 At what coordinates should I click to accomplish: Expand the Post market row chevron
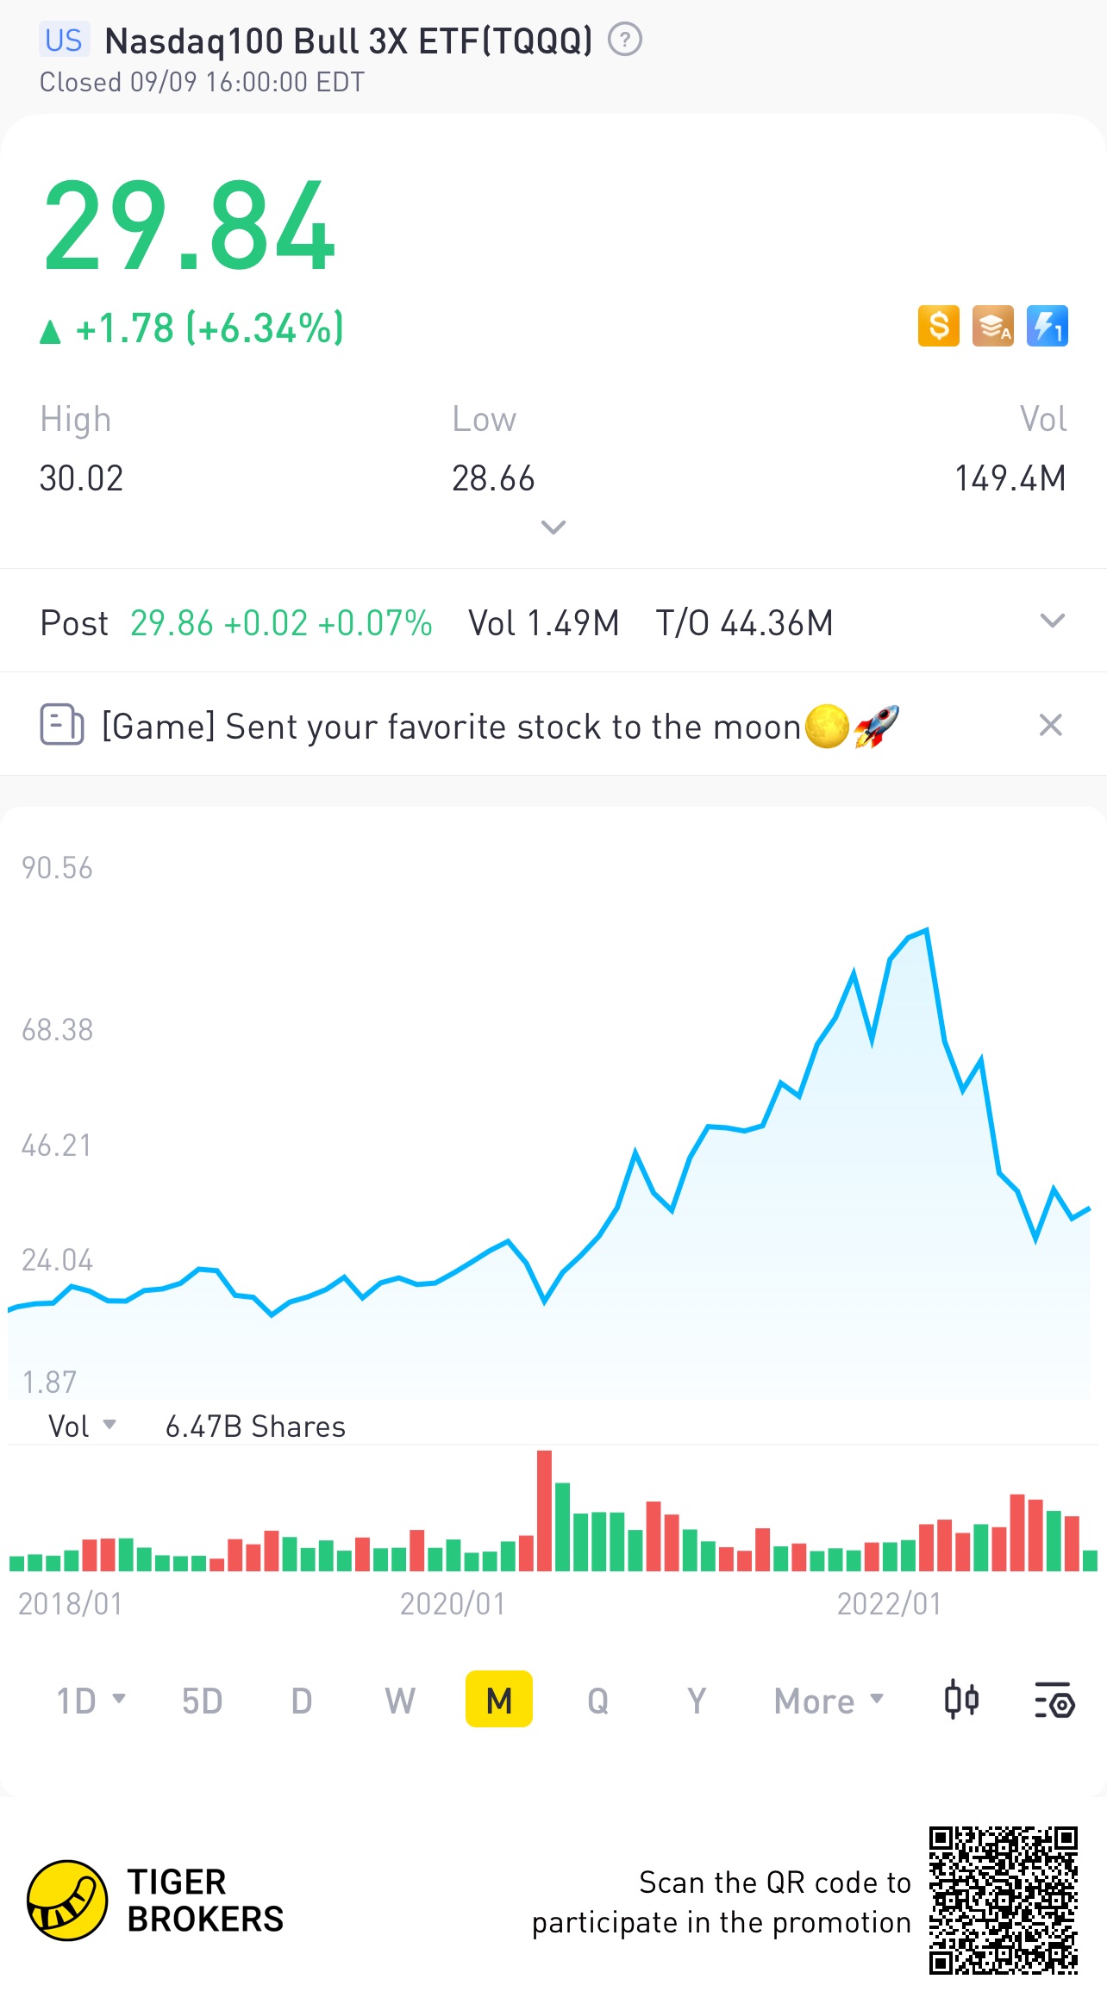[x=1053, y=621]
